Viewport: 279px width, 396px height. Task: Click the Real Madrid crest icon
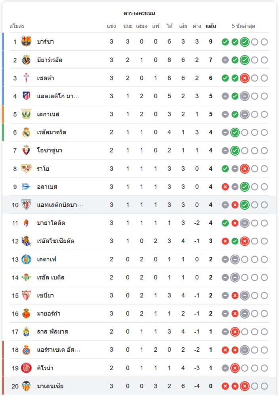(26, 132)
